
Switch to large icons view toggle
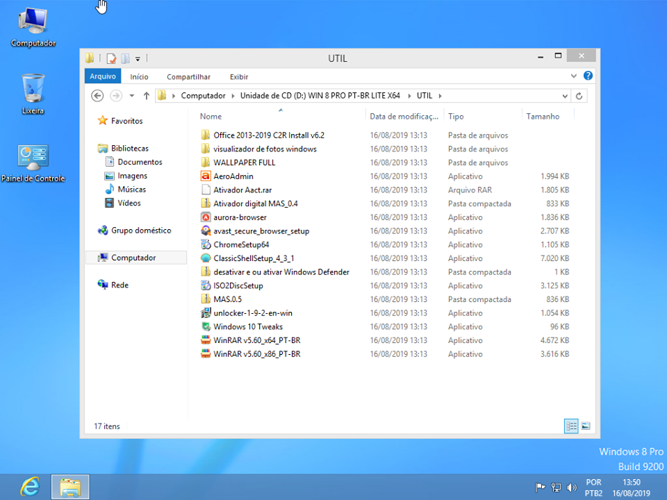pos(586,426)
